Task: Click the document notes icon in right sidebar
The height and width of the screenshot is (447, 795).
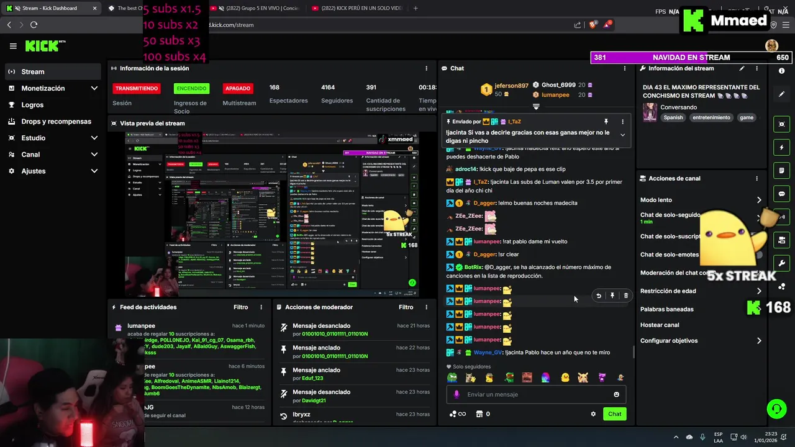Action: click(x=781, y=171)
